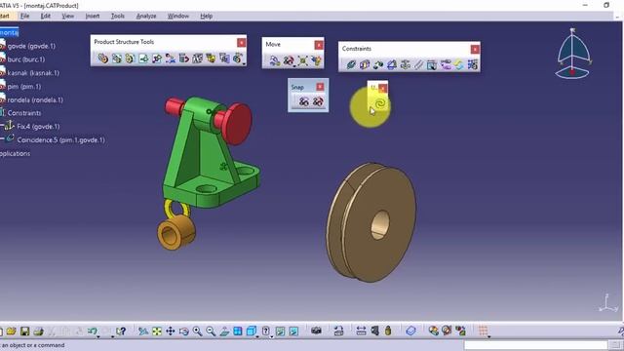Select rondela (rondela.1) in specification tree
The height and width of the screenshot is (351, 624).
(x=35, y=99)
